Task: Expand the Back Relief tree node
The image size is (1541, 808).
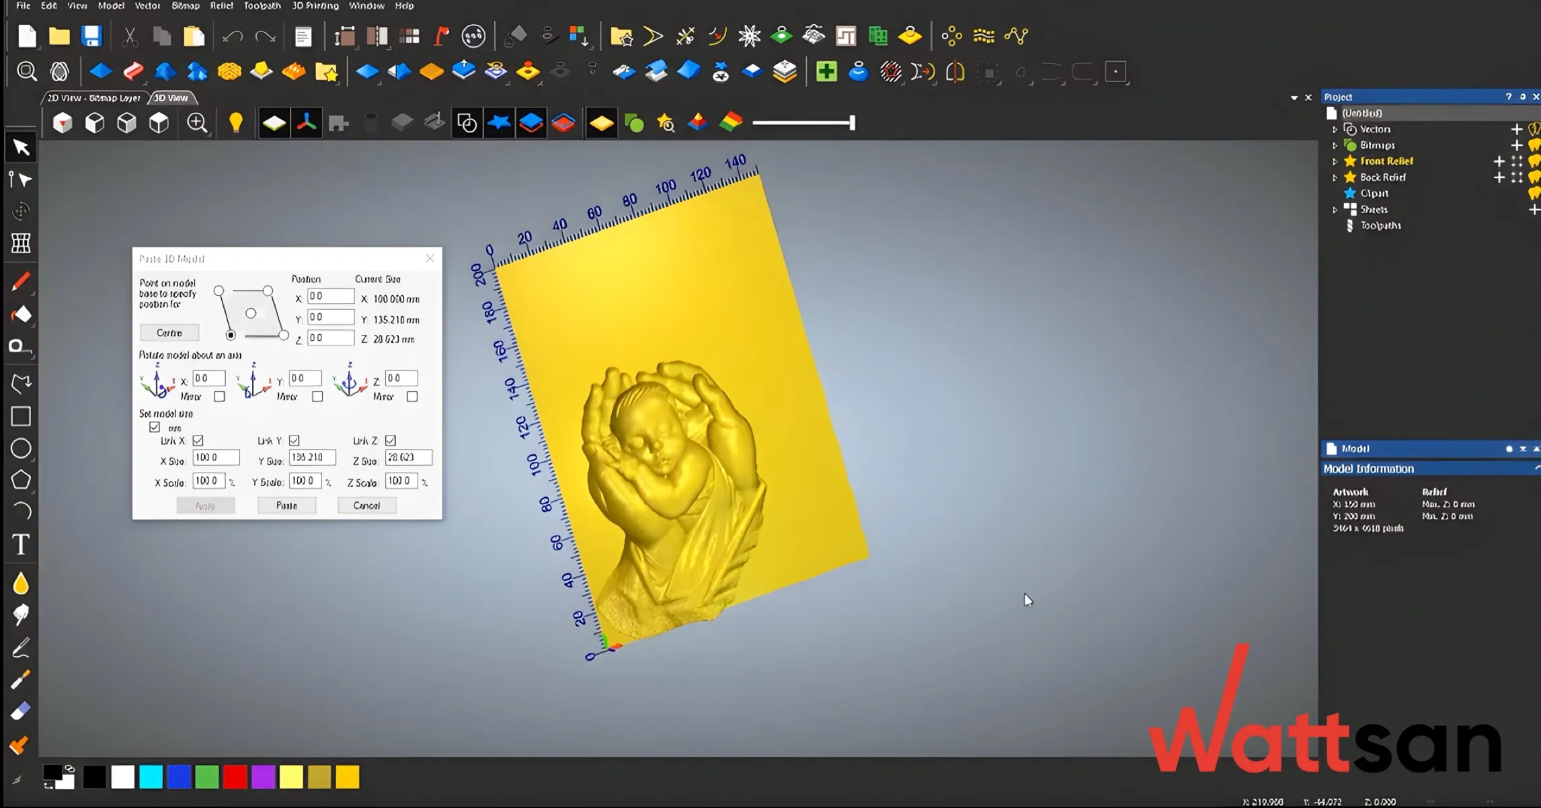Action: point(1335,177)
